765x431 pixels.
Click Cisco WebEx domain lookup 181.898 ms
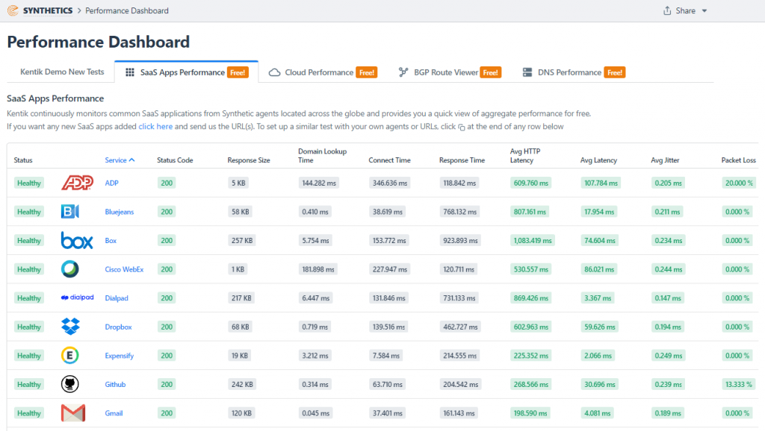coord(318,269)
